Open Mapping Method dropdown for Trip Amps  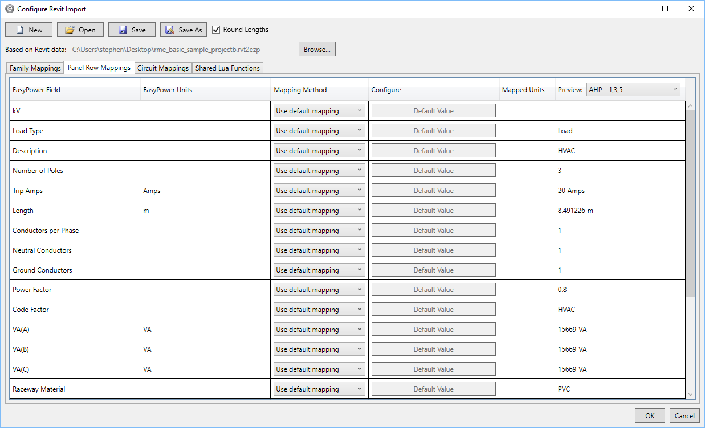[319, 191]
